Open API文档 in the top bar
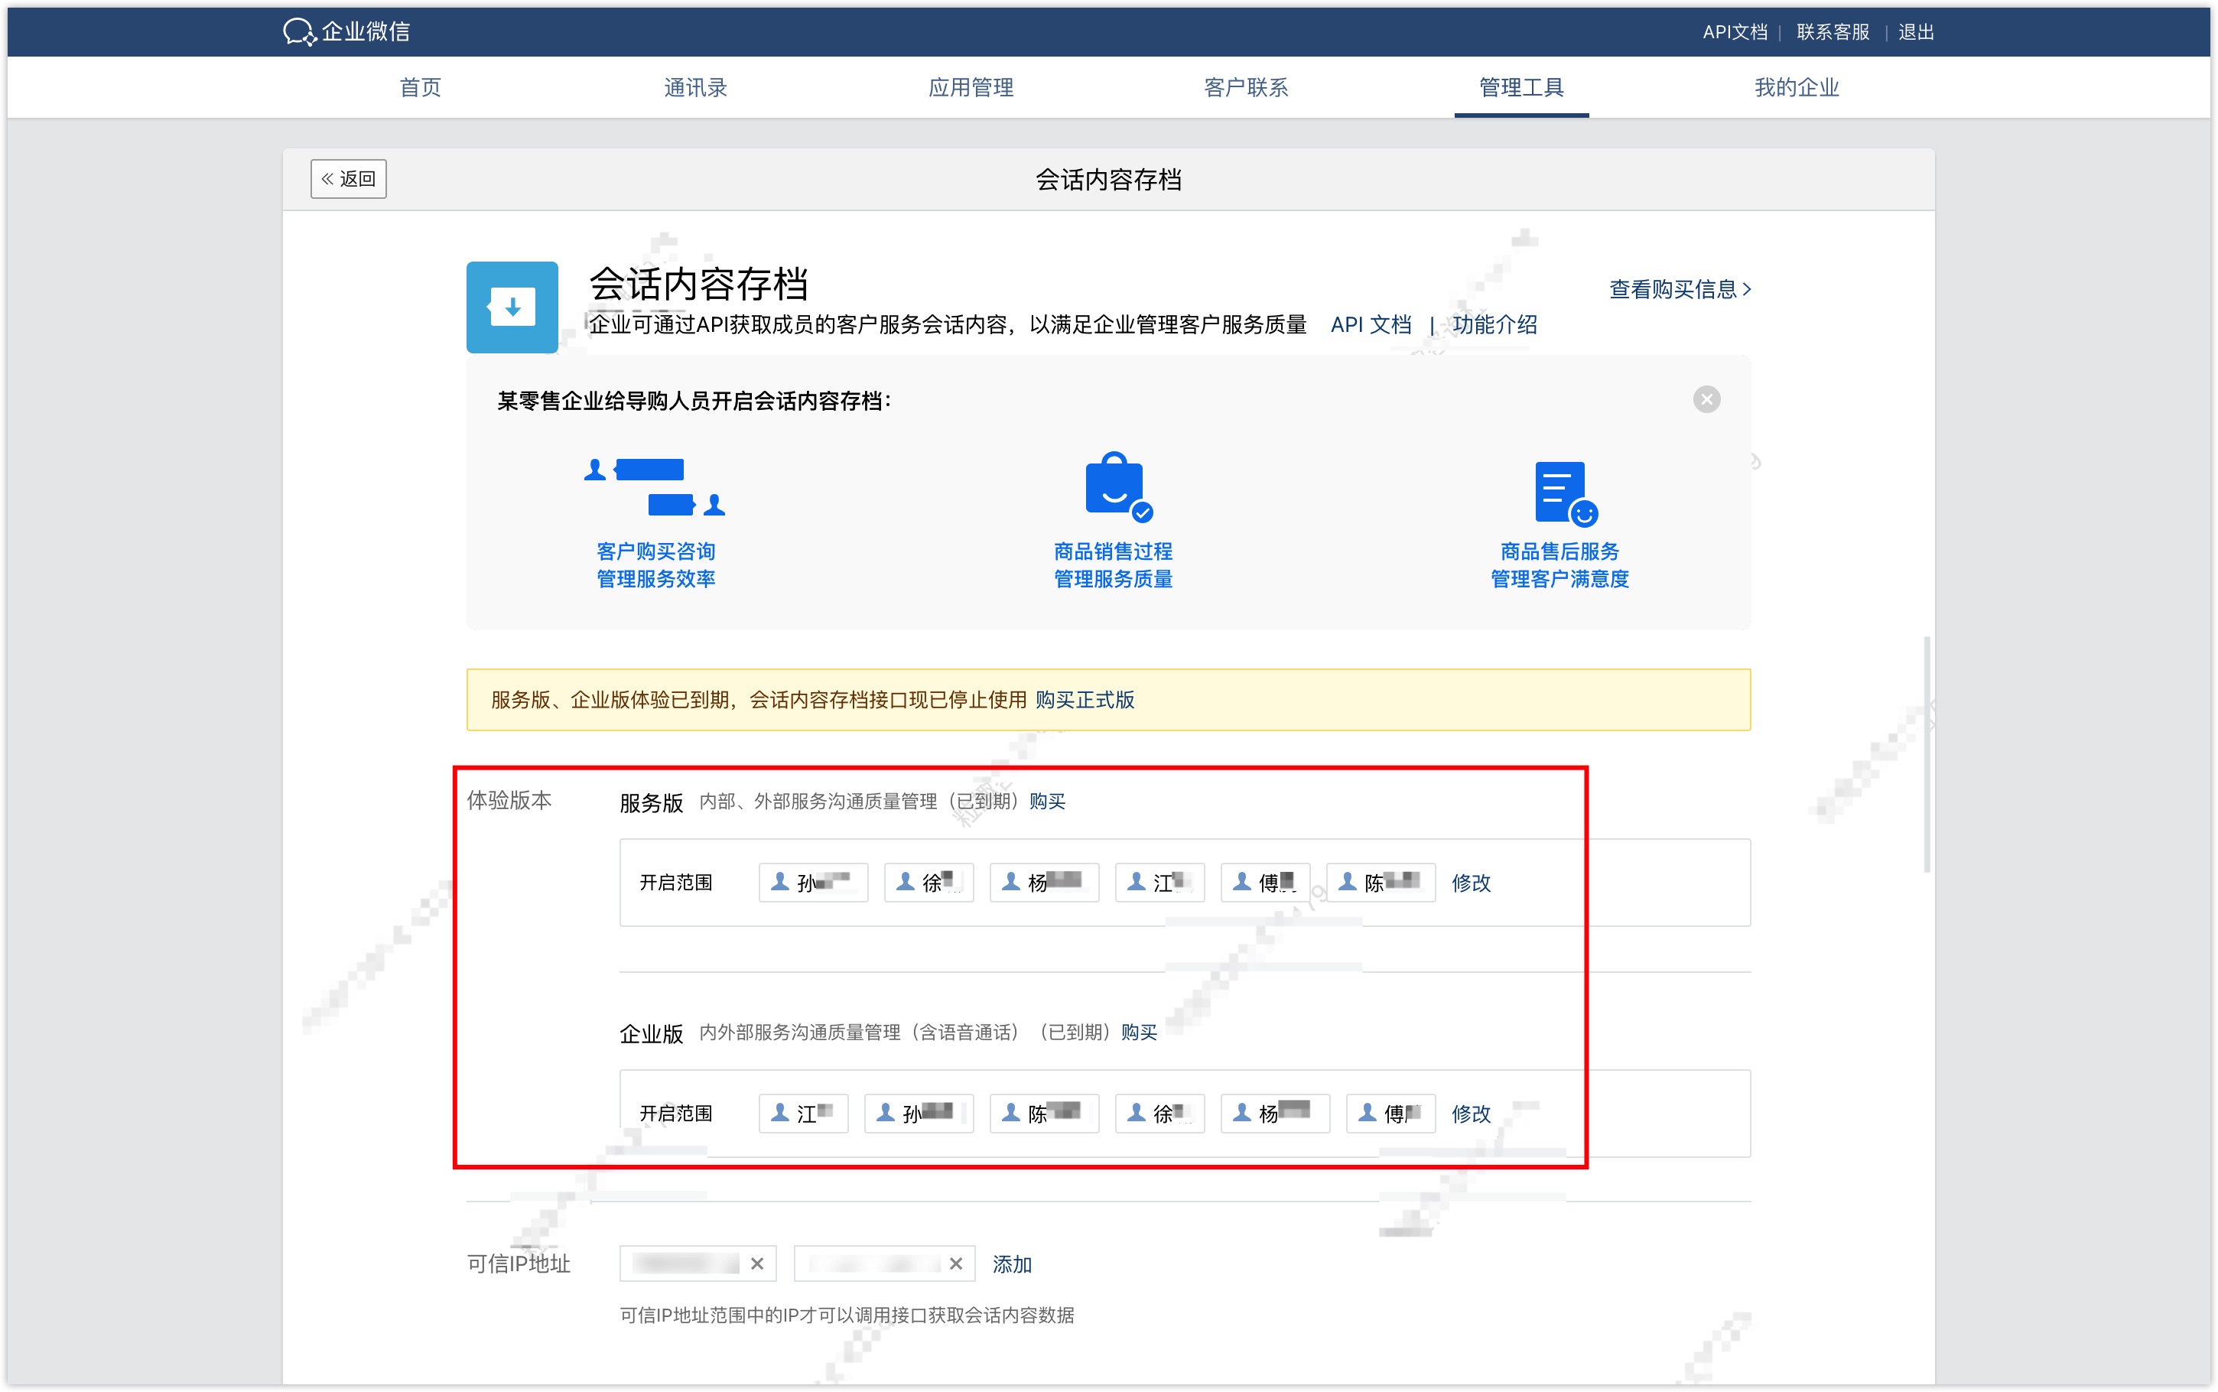The width and height of the screenshot is (2218, 1392). pos(1734,32)
